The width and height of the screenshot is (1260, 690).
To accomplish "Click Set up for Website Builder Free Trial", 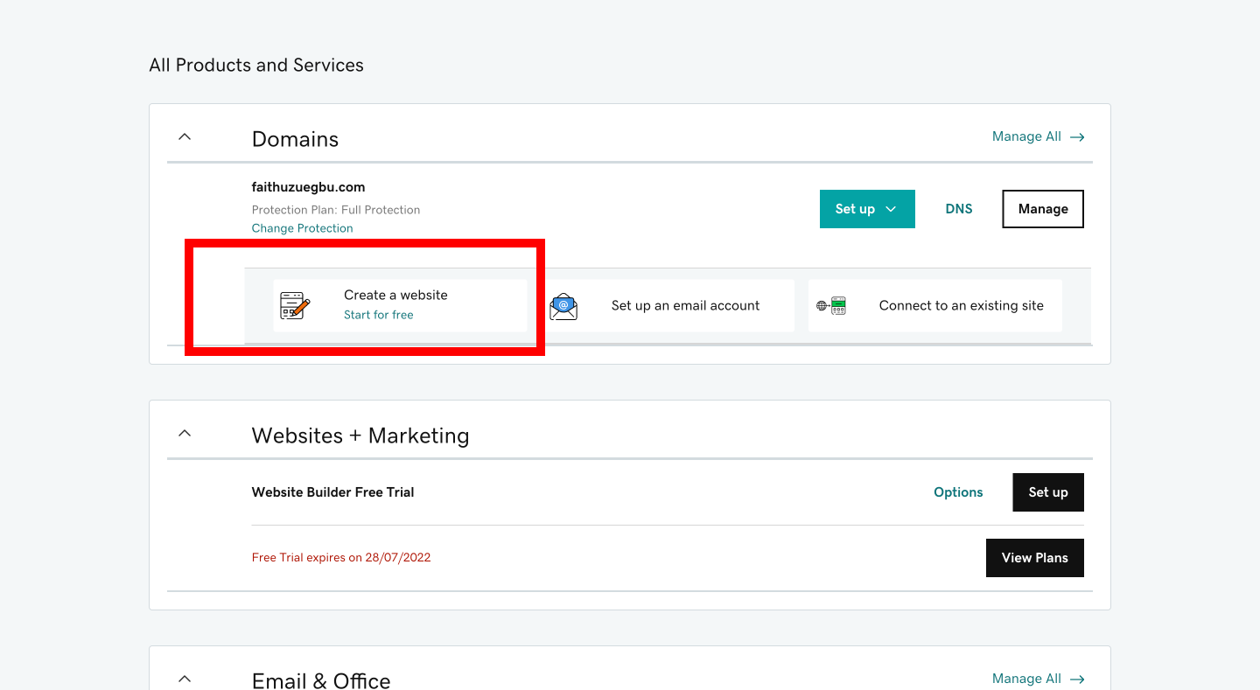I will 1047,491.
